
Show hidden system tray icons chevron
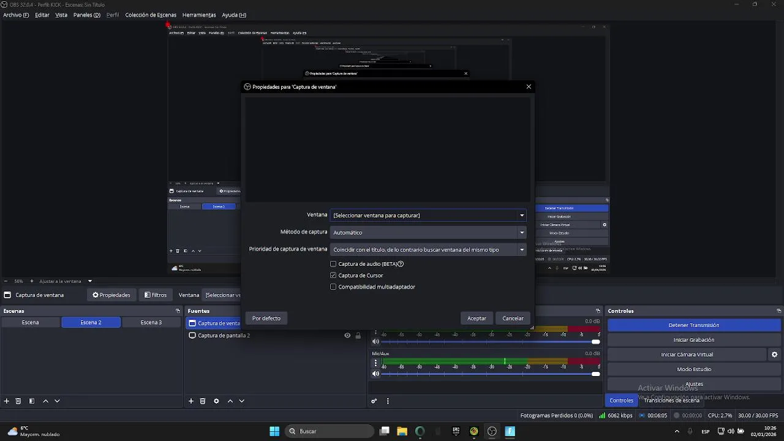[677, 431]
